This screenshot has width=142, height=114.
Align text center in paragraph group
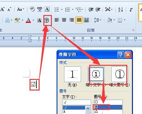(64, 20)
